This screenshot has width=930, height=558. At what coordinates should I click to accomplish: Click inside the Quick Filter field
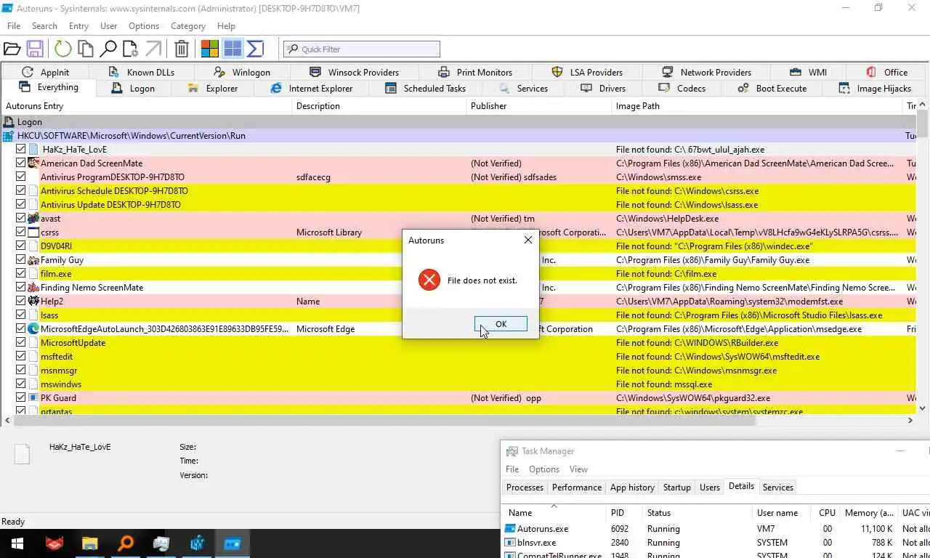[x=362, y=49]
